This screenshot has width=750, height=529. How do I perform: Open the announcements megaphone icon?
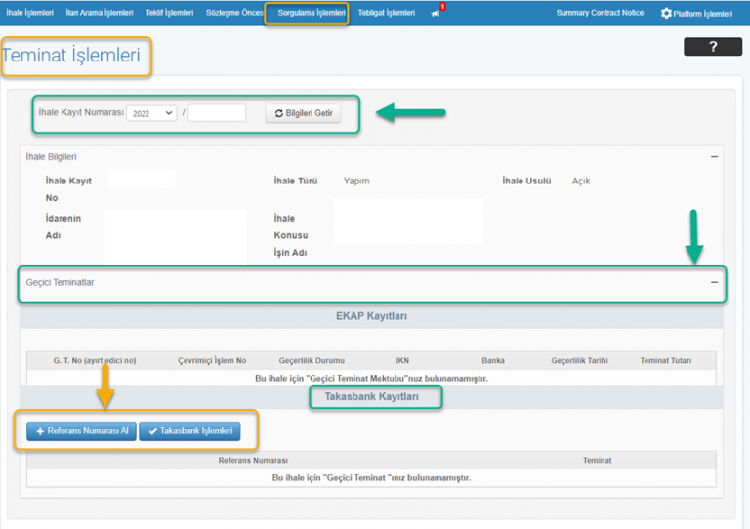(435, 13)
